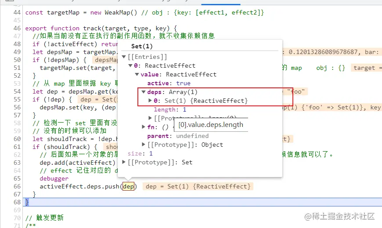382x228 pixels.
Task: Click the '// 触发更新' comment on line 70
Action: [x=44, y=217]
